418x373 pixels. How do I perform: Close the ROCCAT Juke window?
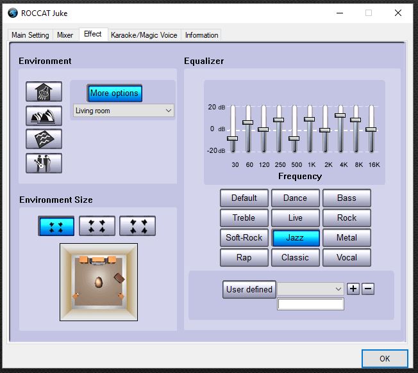(x=398, y=13)
